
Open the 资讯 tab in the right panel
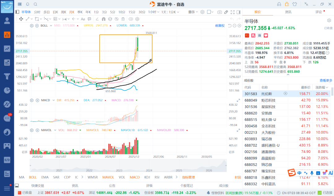(288, 12)
